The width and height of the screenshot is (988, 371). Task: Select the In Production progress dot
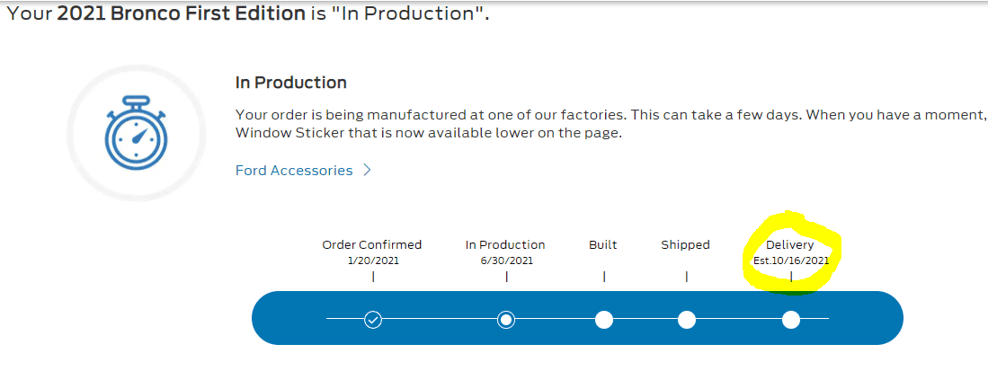[x=505, y=320]
